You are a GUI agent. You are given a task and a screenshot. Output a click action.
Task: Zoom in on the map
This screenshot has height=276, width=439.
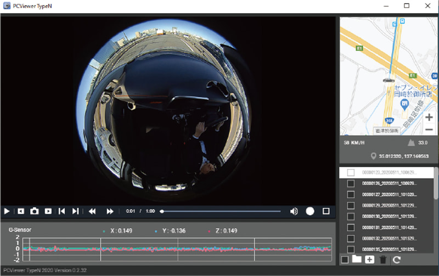tap(429, 117)
